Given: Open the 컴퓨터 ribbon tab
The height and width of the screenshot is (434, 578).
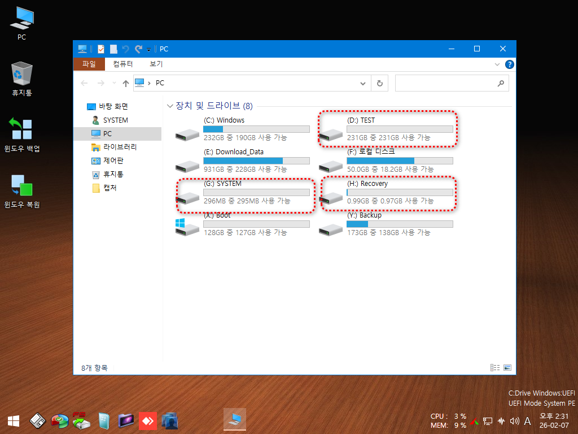Looking at the screenshot, I should (x=122, y=64).
